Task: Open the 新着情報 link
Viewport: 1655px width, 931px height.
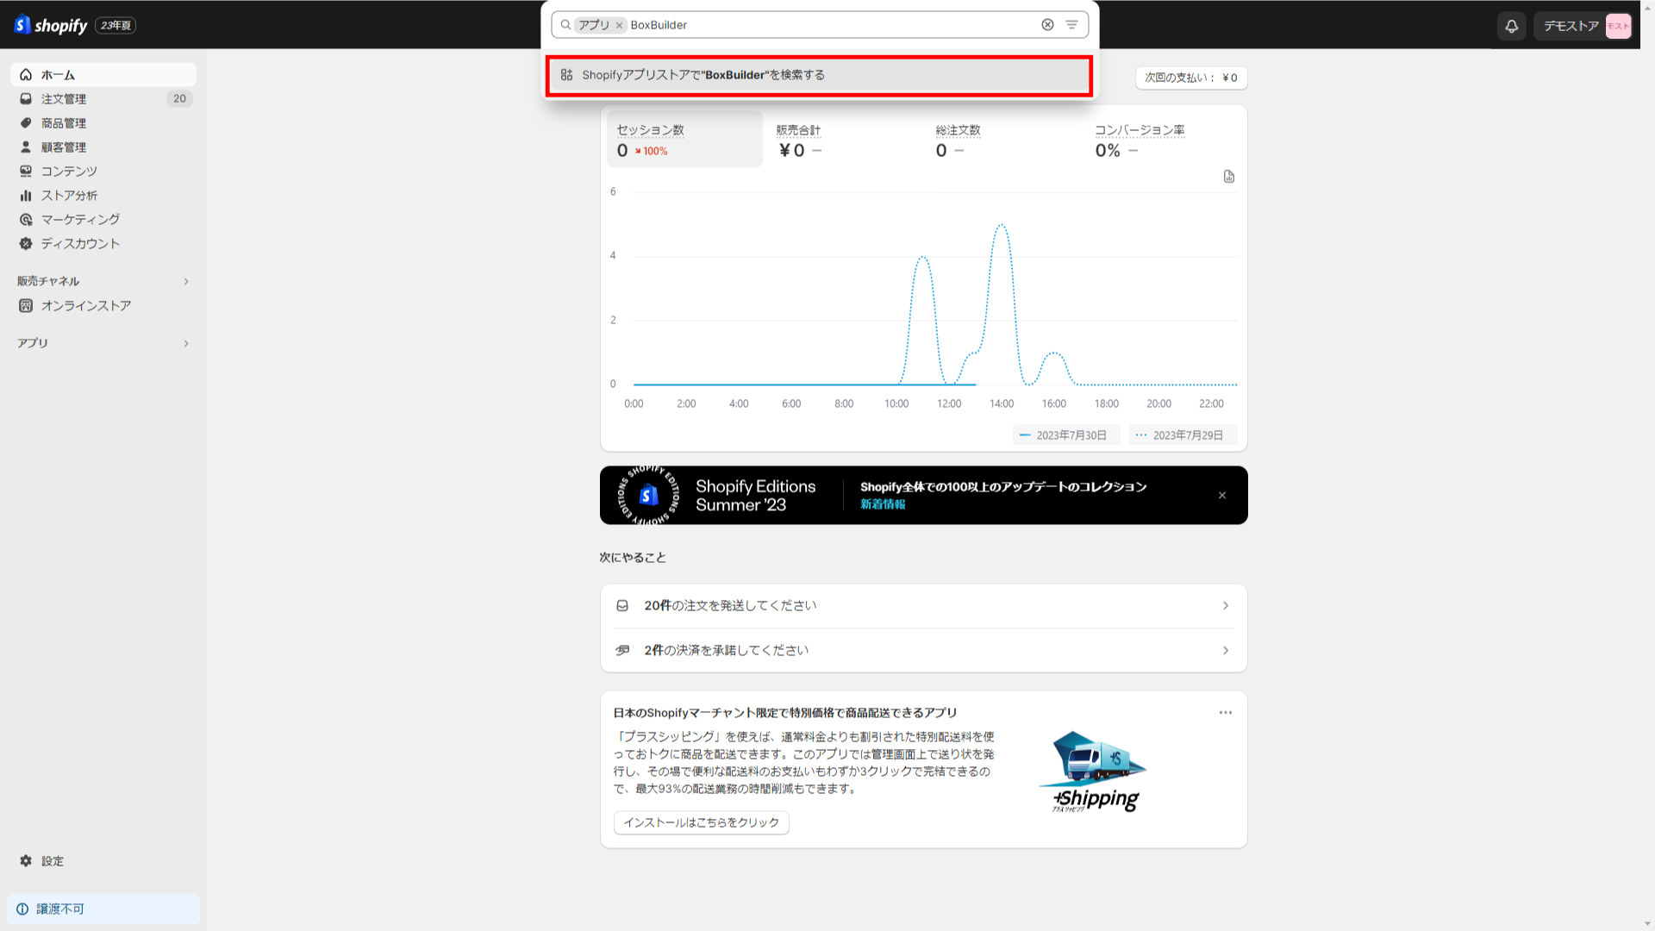Action: click(882, 505)
